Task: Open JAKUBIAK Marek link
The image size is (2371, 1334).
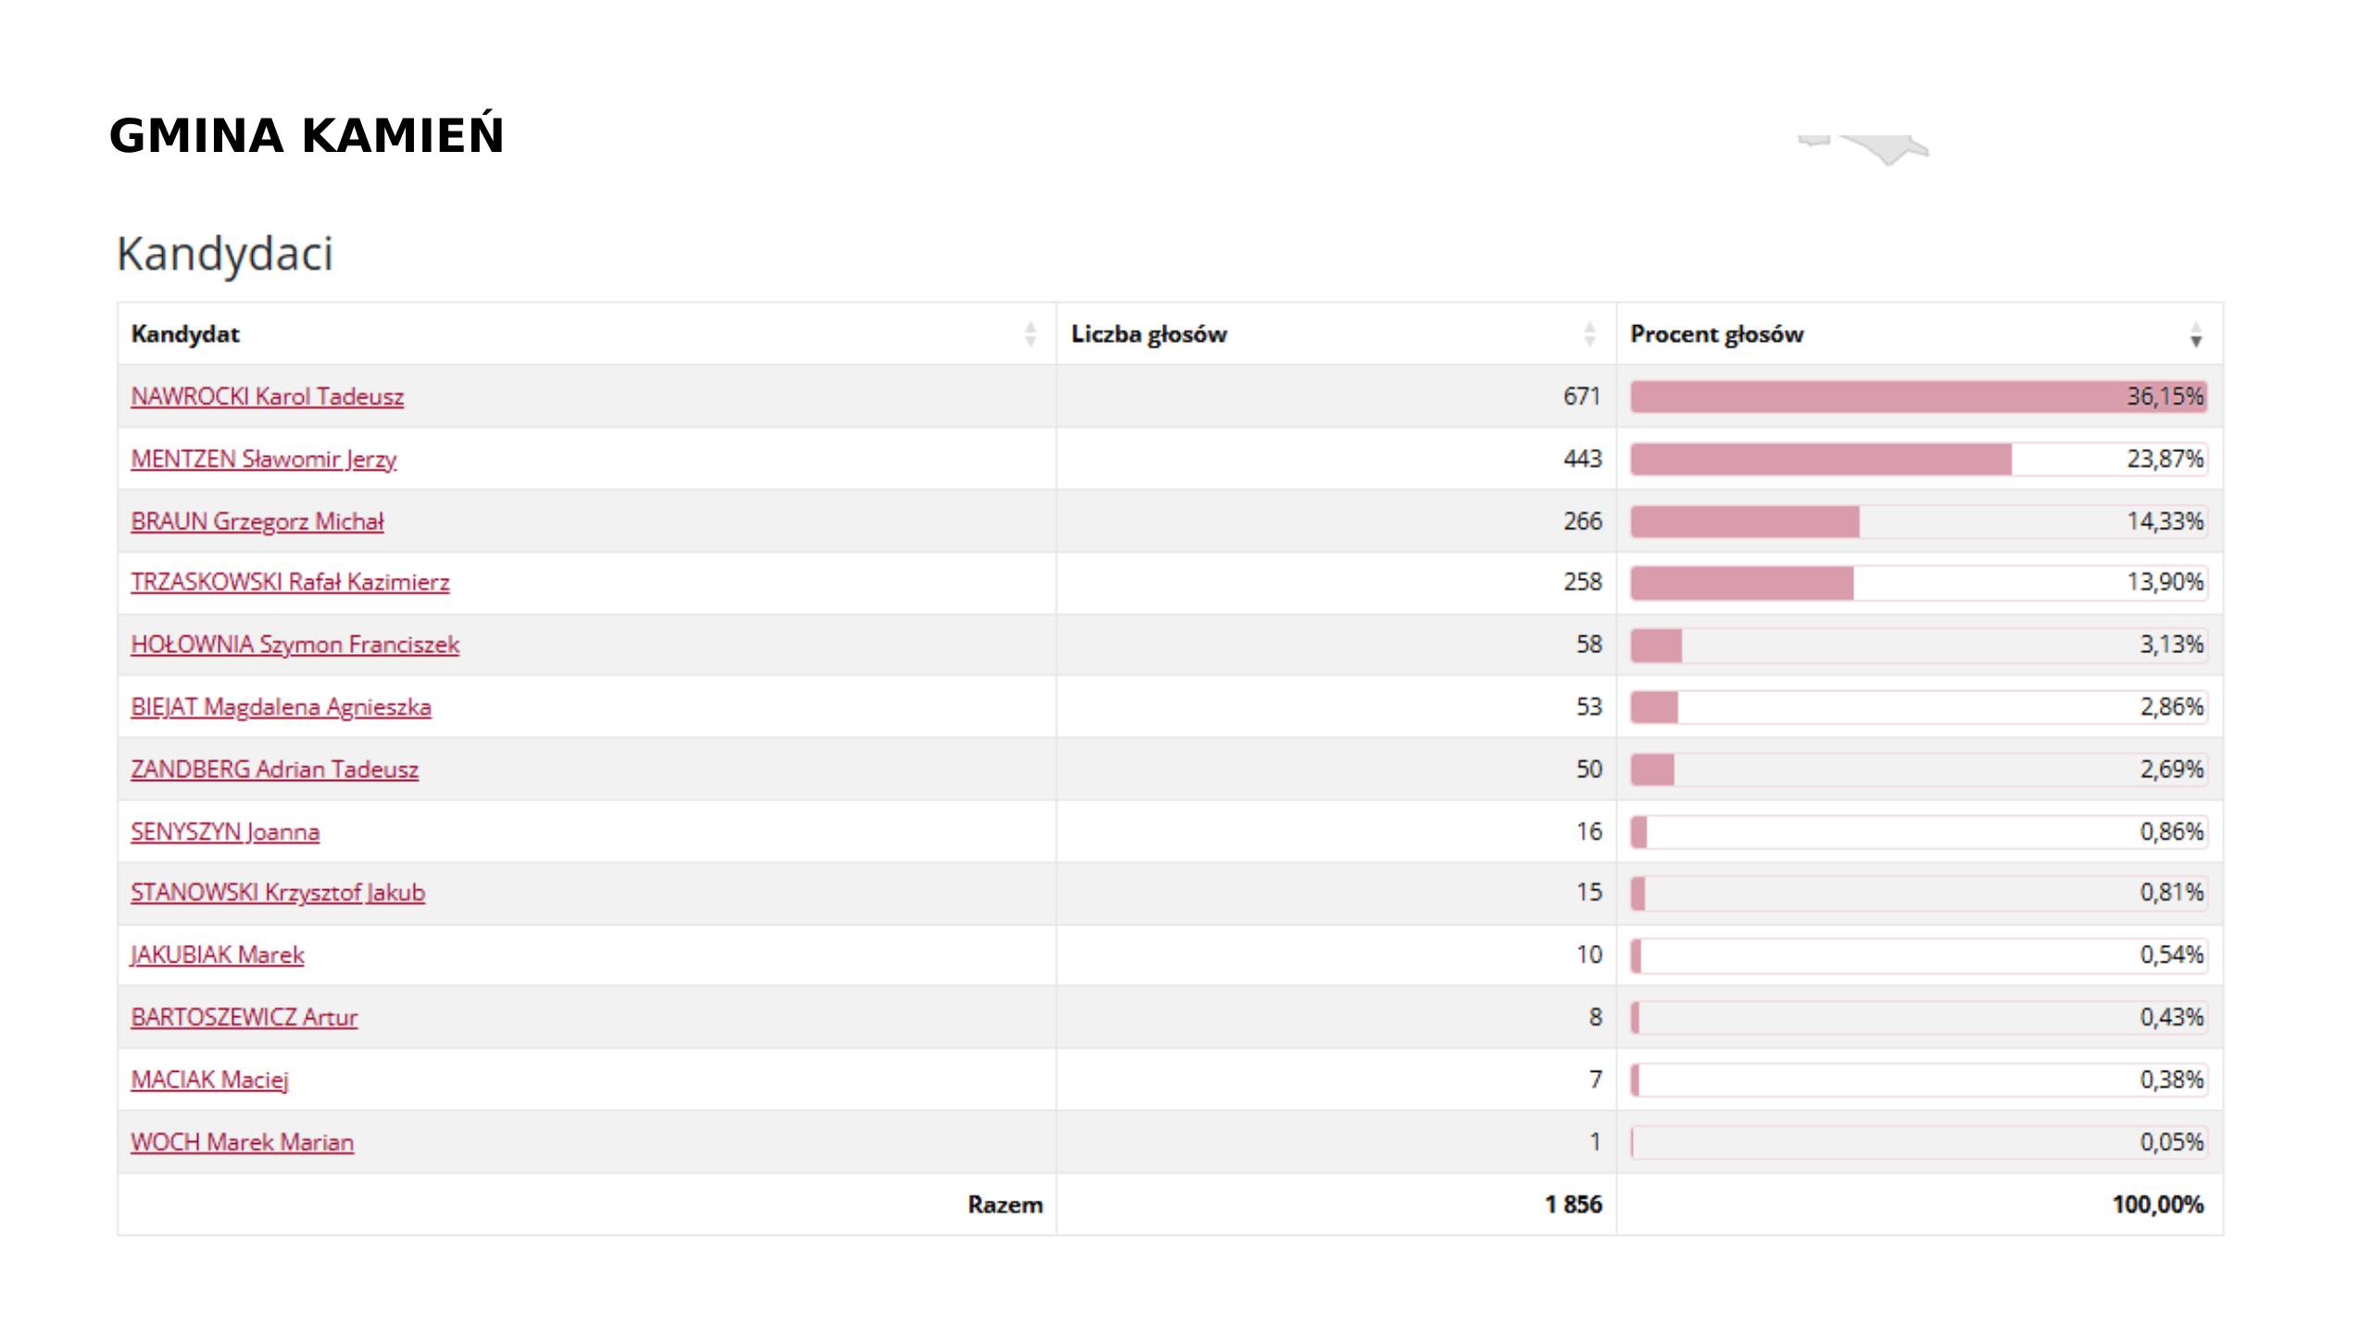Action: pyautogui.click(x=218, y=955)
